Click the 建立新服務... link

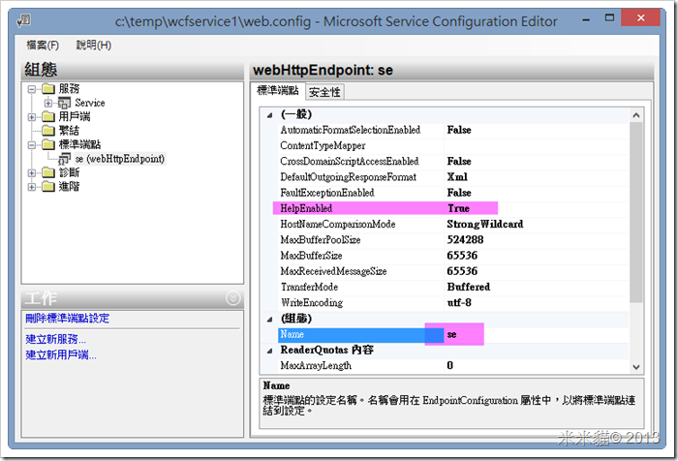(x=56, y=339)
